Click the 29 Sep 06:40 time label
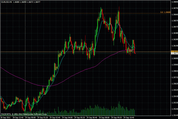Screen dimensions: 178x119 92,118
